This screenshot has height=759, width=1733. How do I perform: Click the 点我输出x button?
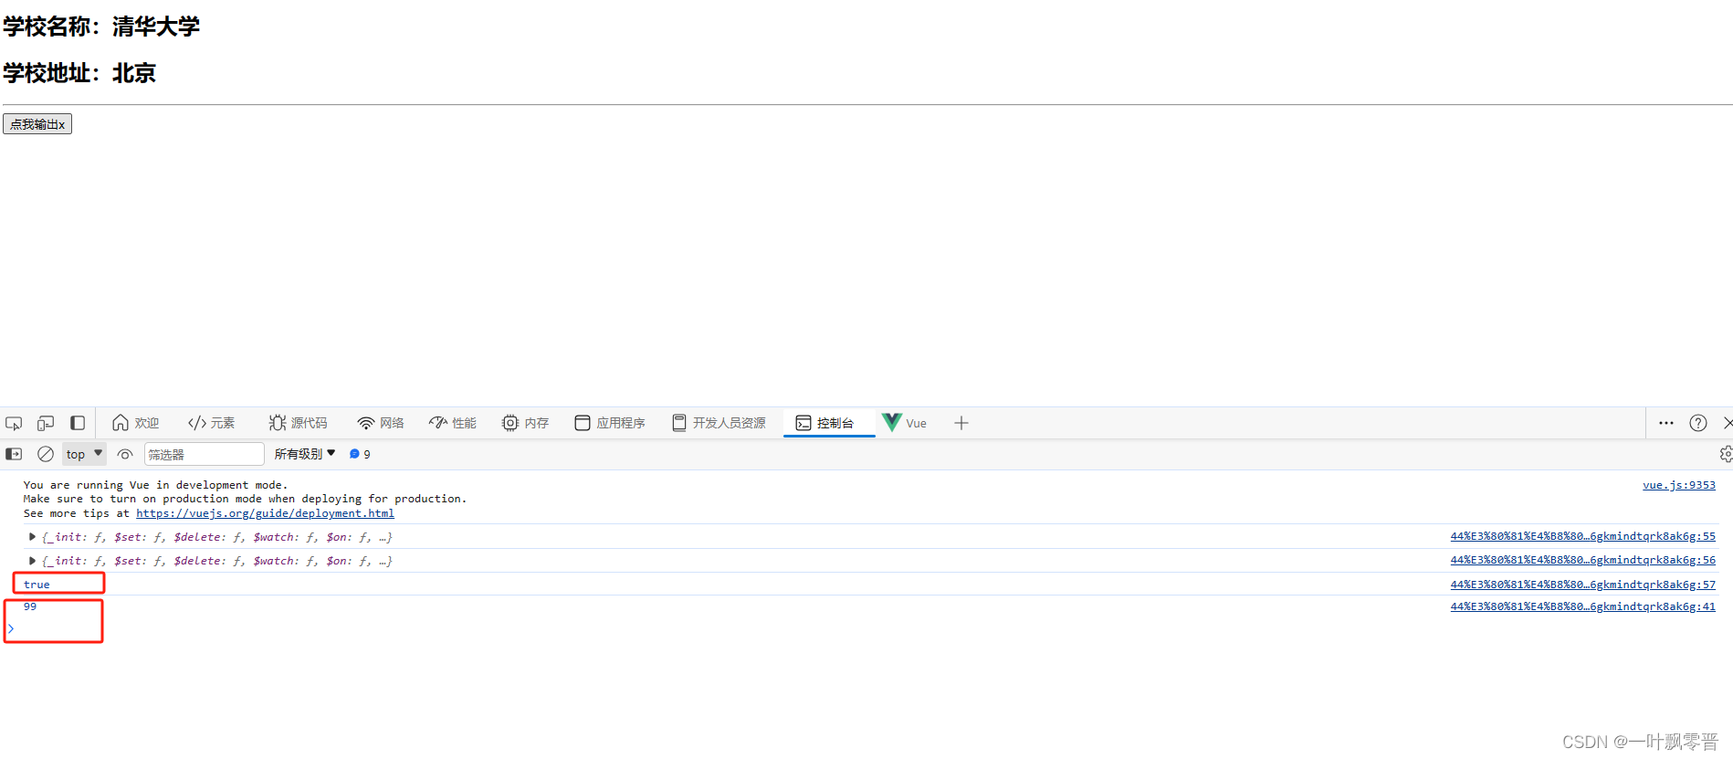(37, 124)
